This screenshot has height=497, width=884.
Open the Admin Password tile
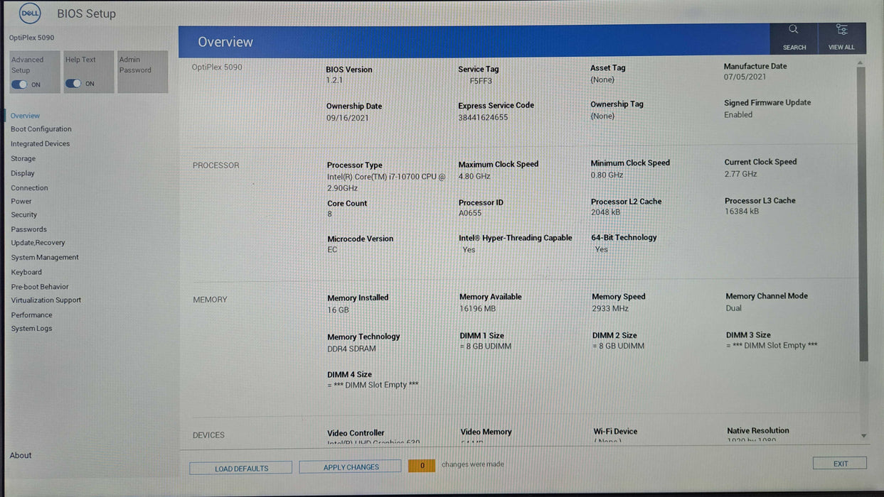click(143, 72)
